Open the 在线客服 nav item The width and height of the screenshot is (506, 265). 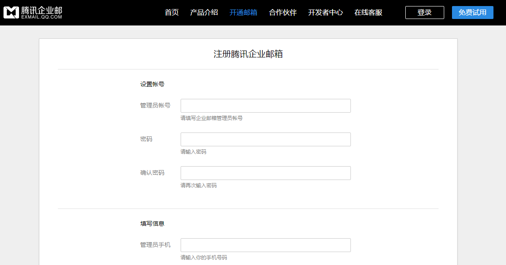(368, 13)
